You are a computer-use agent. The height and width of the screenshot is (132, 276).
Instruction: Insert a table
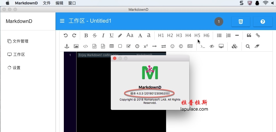(x=112, y=46)
